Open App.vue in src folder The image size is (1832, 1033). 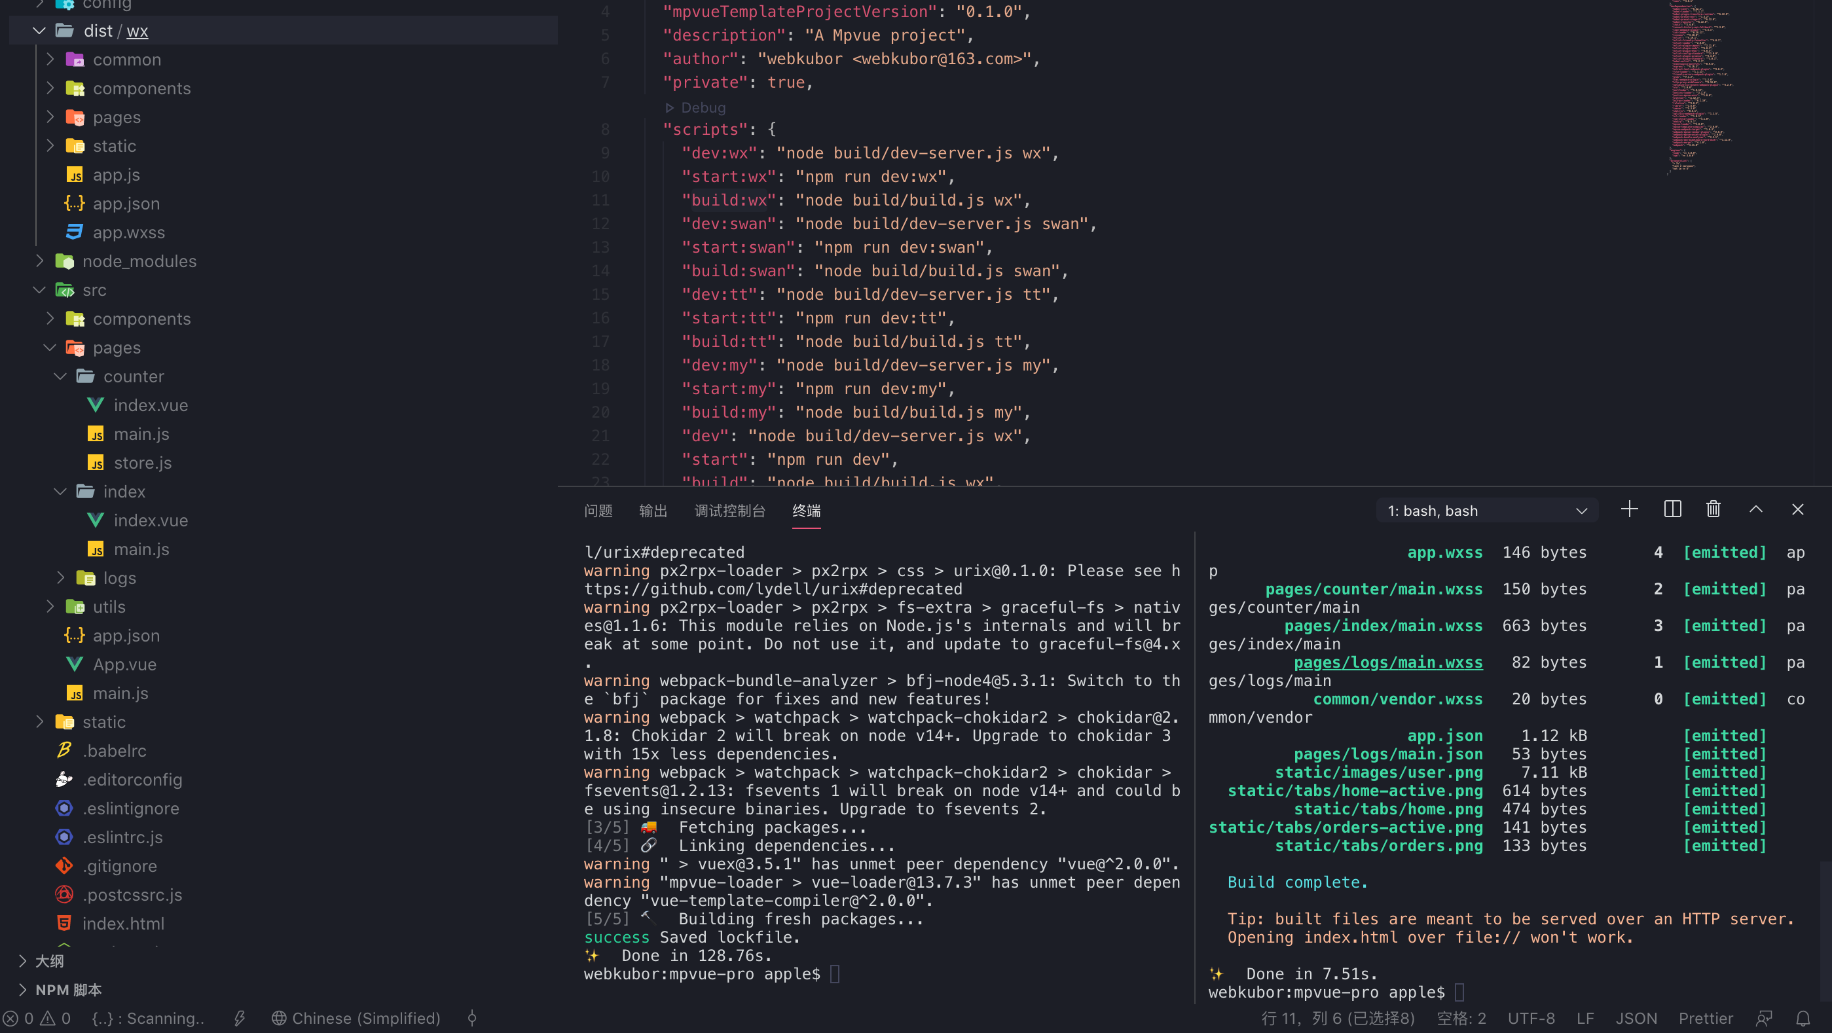coord(124,664)
